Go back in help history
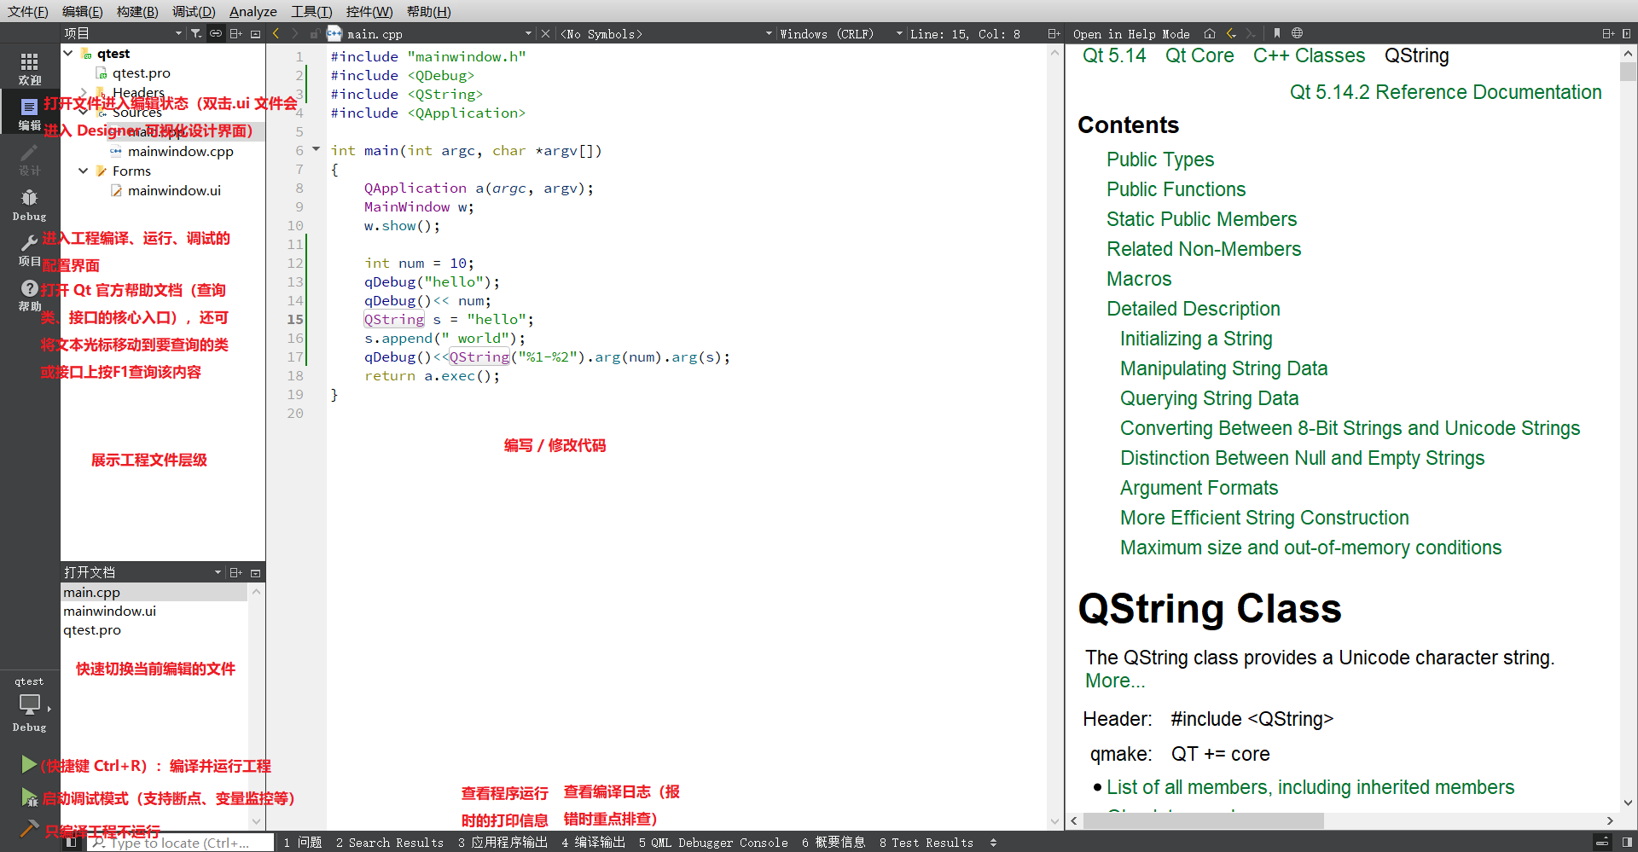The width and height of the screenshot is (1638, 852). pyautogui.click(x=1231, y=33)
